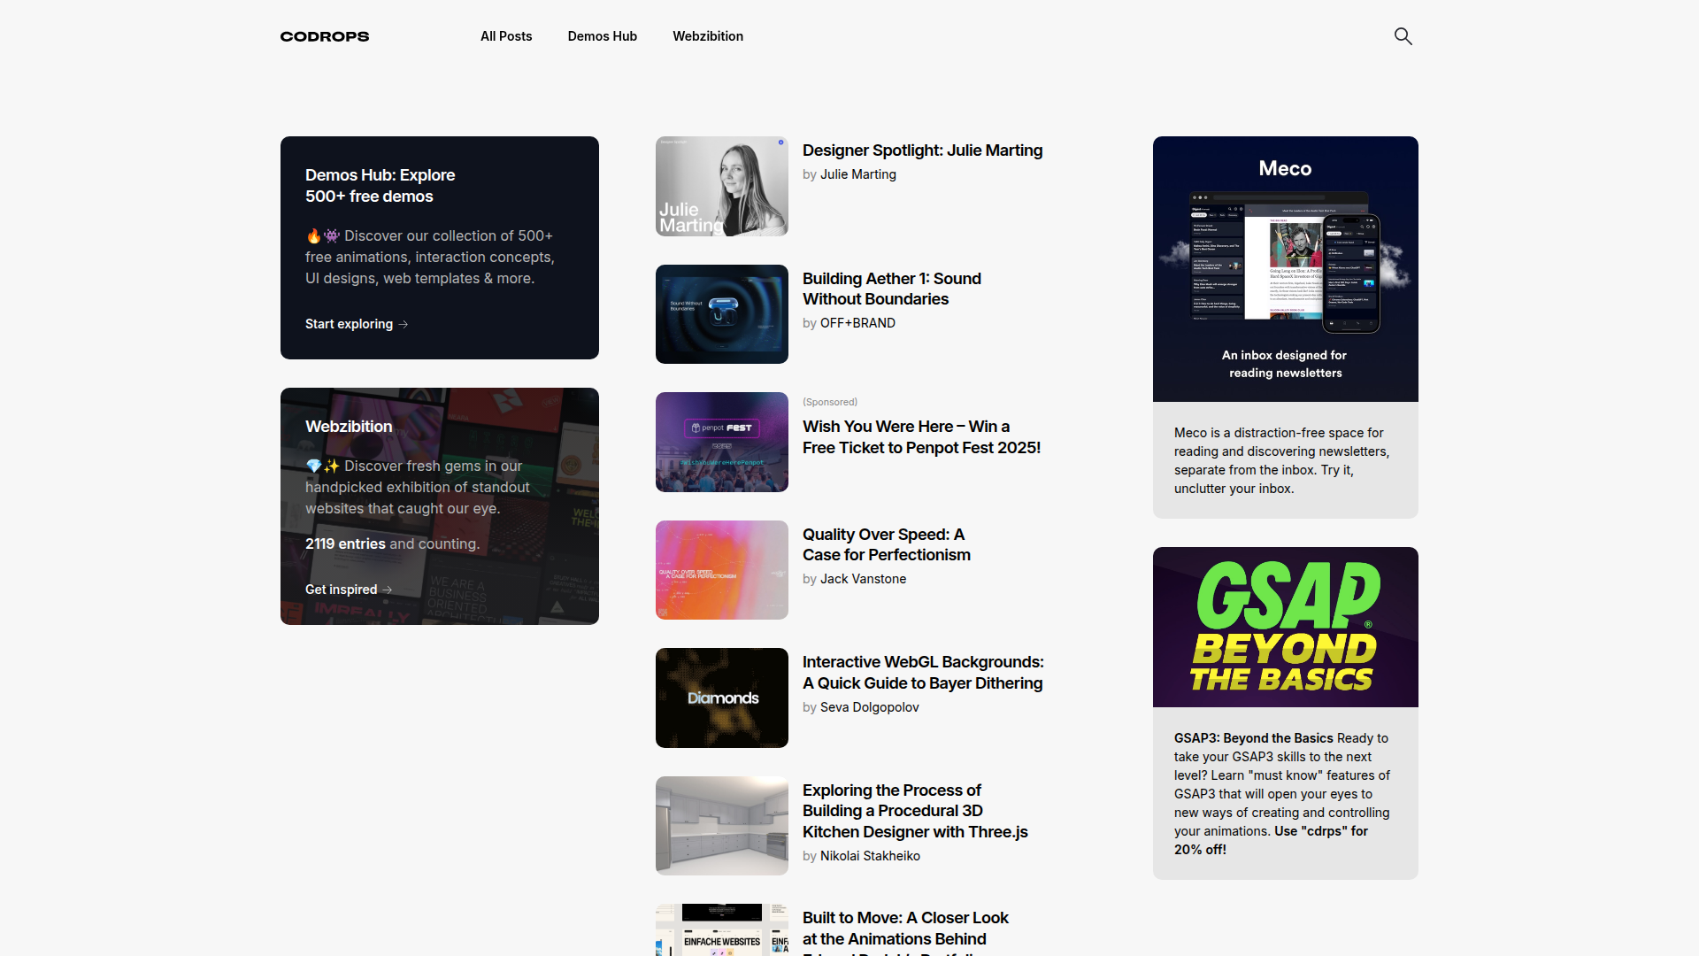Open the 'Demos Hub: Explore 500+ free demos' heading
The height and width of the screenshot is (956, 1699).
click(381, 186)
